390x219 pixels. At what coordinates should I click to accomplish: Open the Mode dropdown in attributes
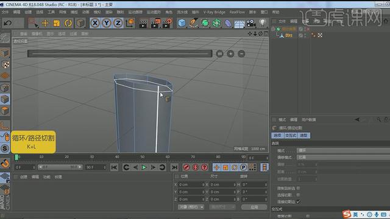tap(343, 150)
